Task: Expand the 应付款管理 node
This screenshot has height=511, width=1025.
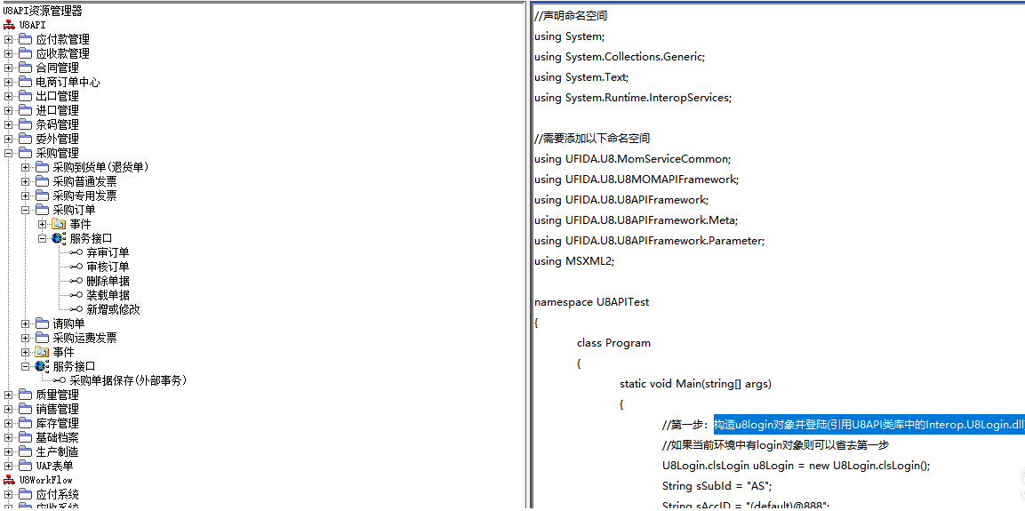Action: [8, 40]
